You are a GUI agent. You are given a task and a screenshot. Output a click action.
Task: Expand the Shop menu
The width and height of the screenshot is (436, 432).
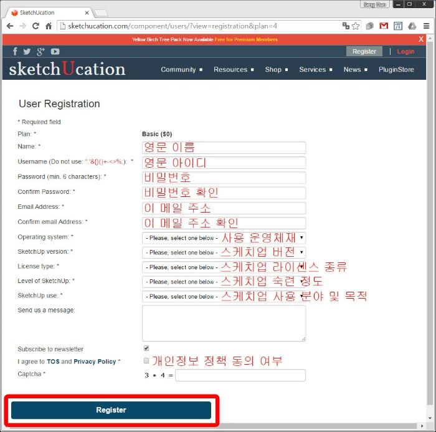tap(276, 70)
